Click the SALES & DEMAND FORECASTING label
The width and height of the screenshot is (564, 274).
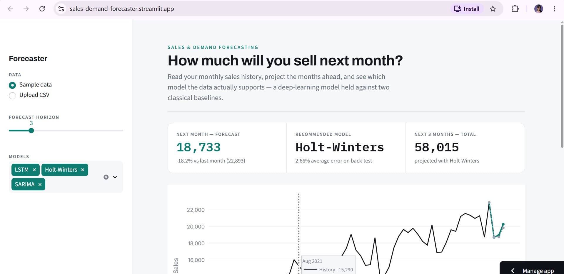(x=213, y=48)
